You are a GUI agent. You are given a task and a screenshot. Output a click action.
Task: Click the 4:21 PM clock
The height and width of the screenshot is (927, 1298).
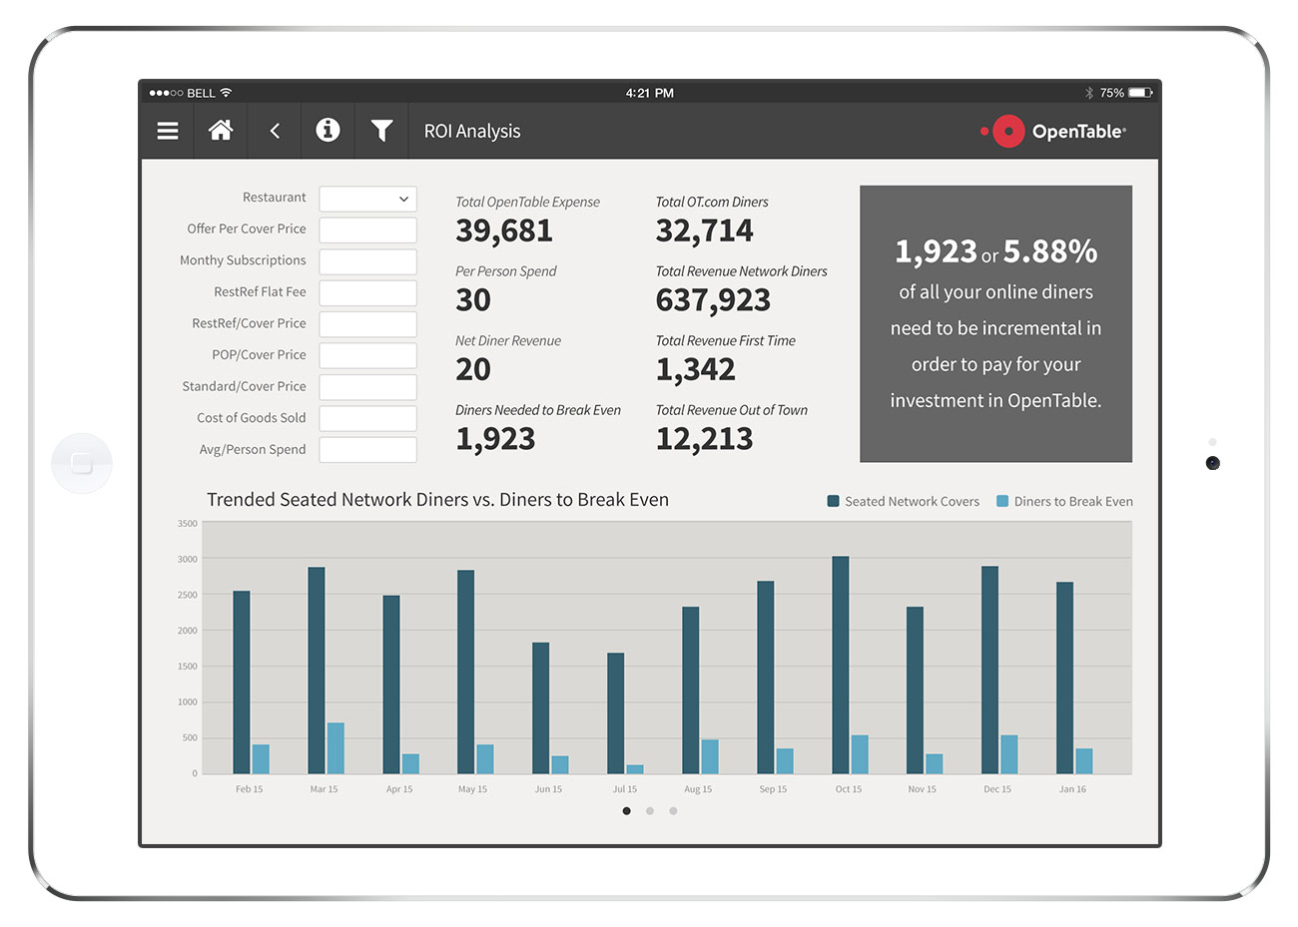650,93
